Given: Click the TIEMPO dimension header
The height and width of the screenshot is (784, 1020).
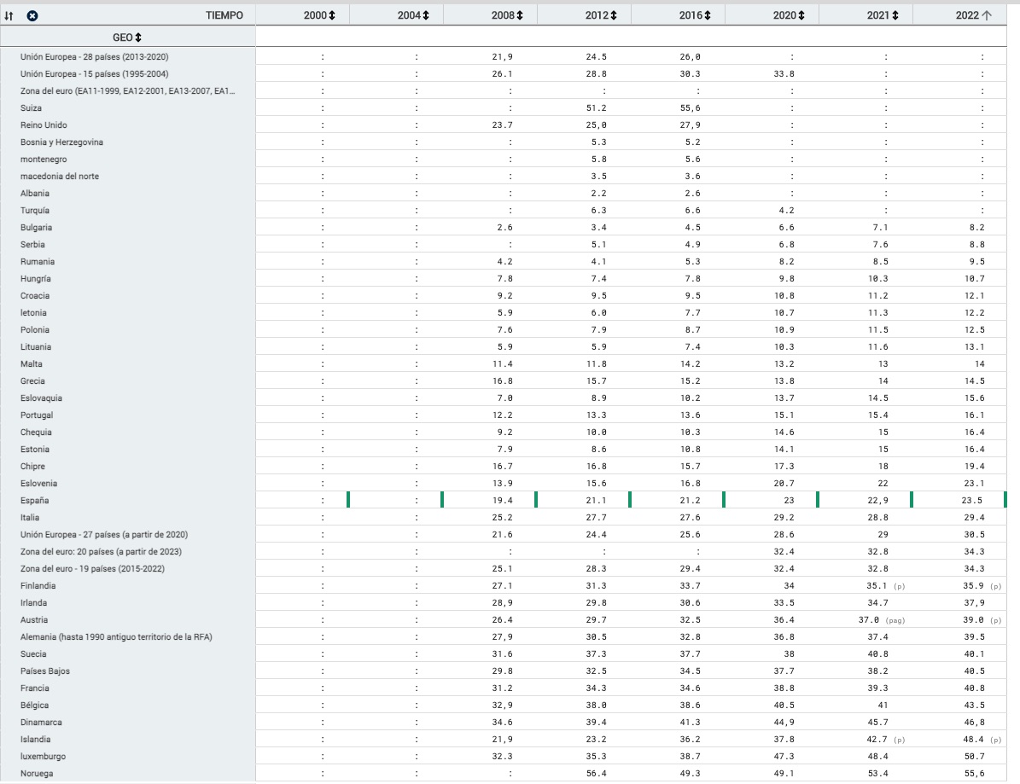Looking at the screenshot, I should [x=224, y=15].
